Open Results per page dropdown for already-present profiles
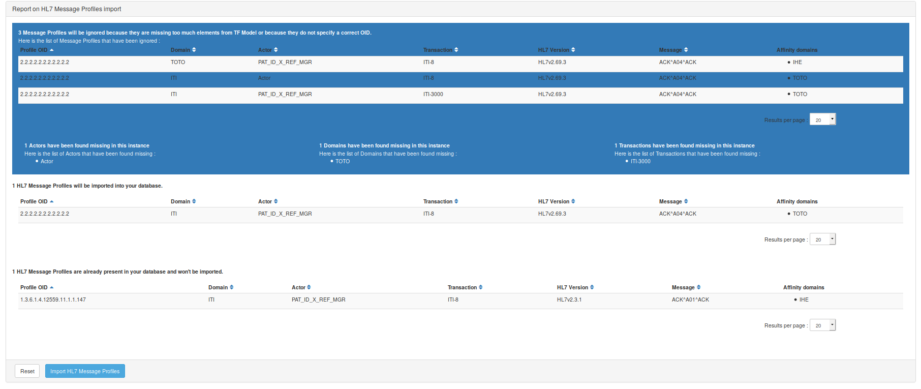 coord(822,325)
